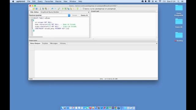Open the File menu
The height and width of the screenshot is (110, 196).
coord(28,1)
